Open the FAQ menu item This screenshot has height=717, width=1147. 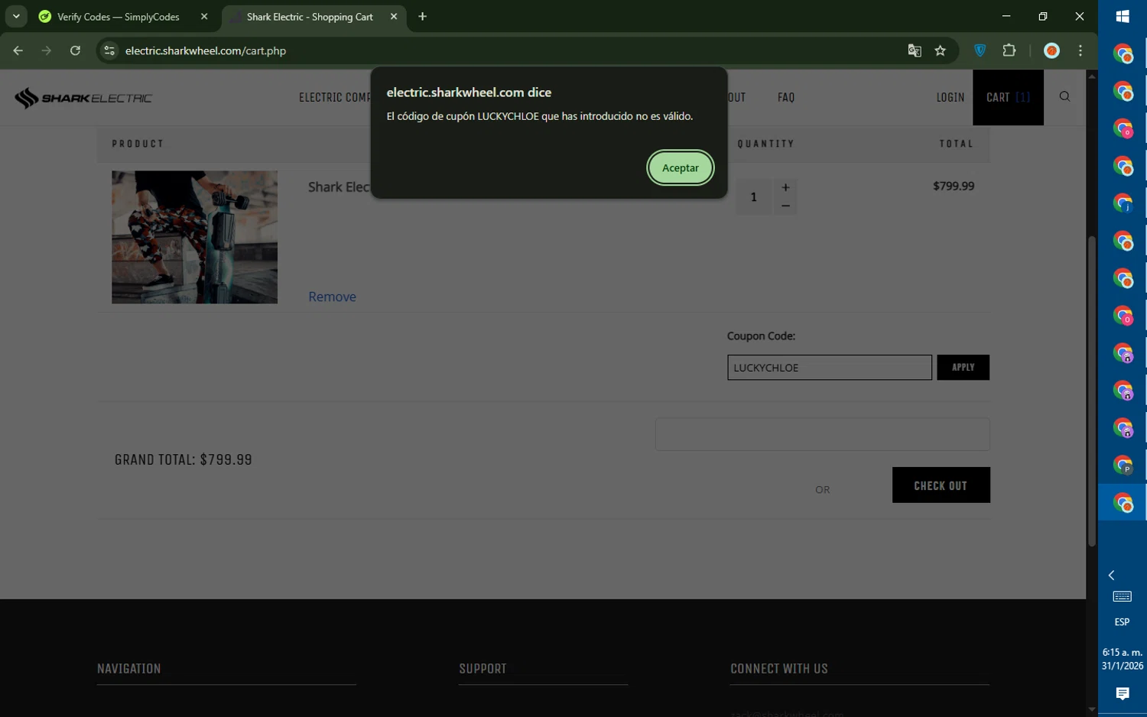click(x=786, y=98)
